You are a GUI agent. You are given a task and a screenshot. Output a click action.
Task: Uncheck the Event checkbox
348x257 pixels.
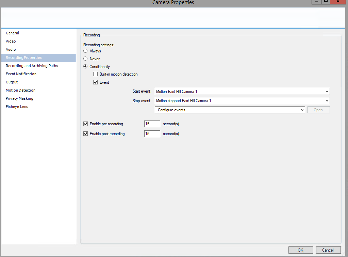[96, 82]
